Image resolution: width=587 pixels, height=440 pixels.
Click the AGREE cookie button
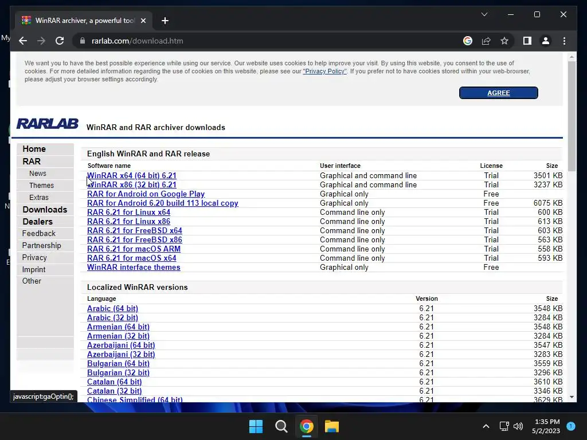(498, 93)
